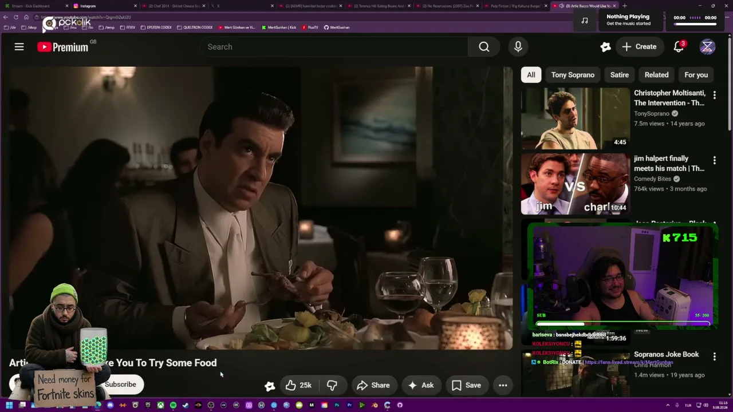This screenshot has width=733, height=412.
Task: Select the Related filter chip
Action: [656, 75]
